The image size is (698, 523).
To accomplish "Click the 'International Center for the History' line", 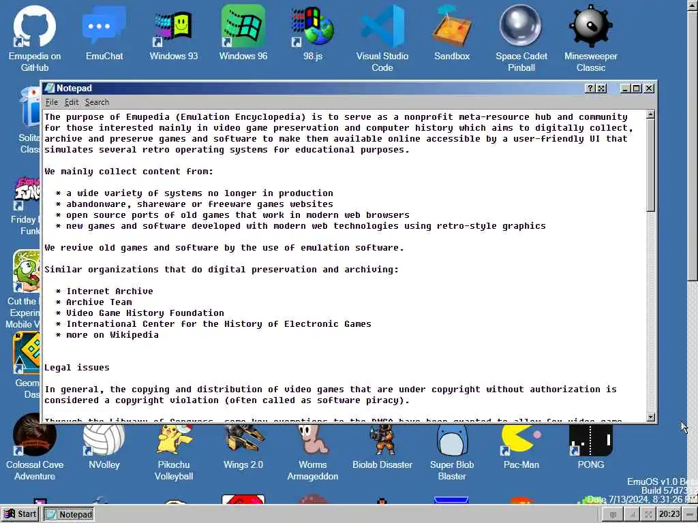I will (x=219, y=323).
